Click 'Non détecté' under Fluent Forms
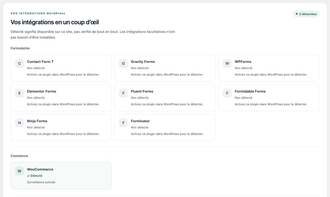Image resolution: width=330 pixels, height=197 pixels. (140, 98)
